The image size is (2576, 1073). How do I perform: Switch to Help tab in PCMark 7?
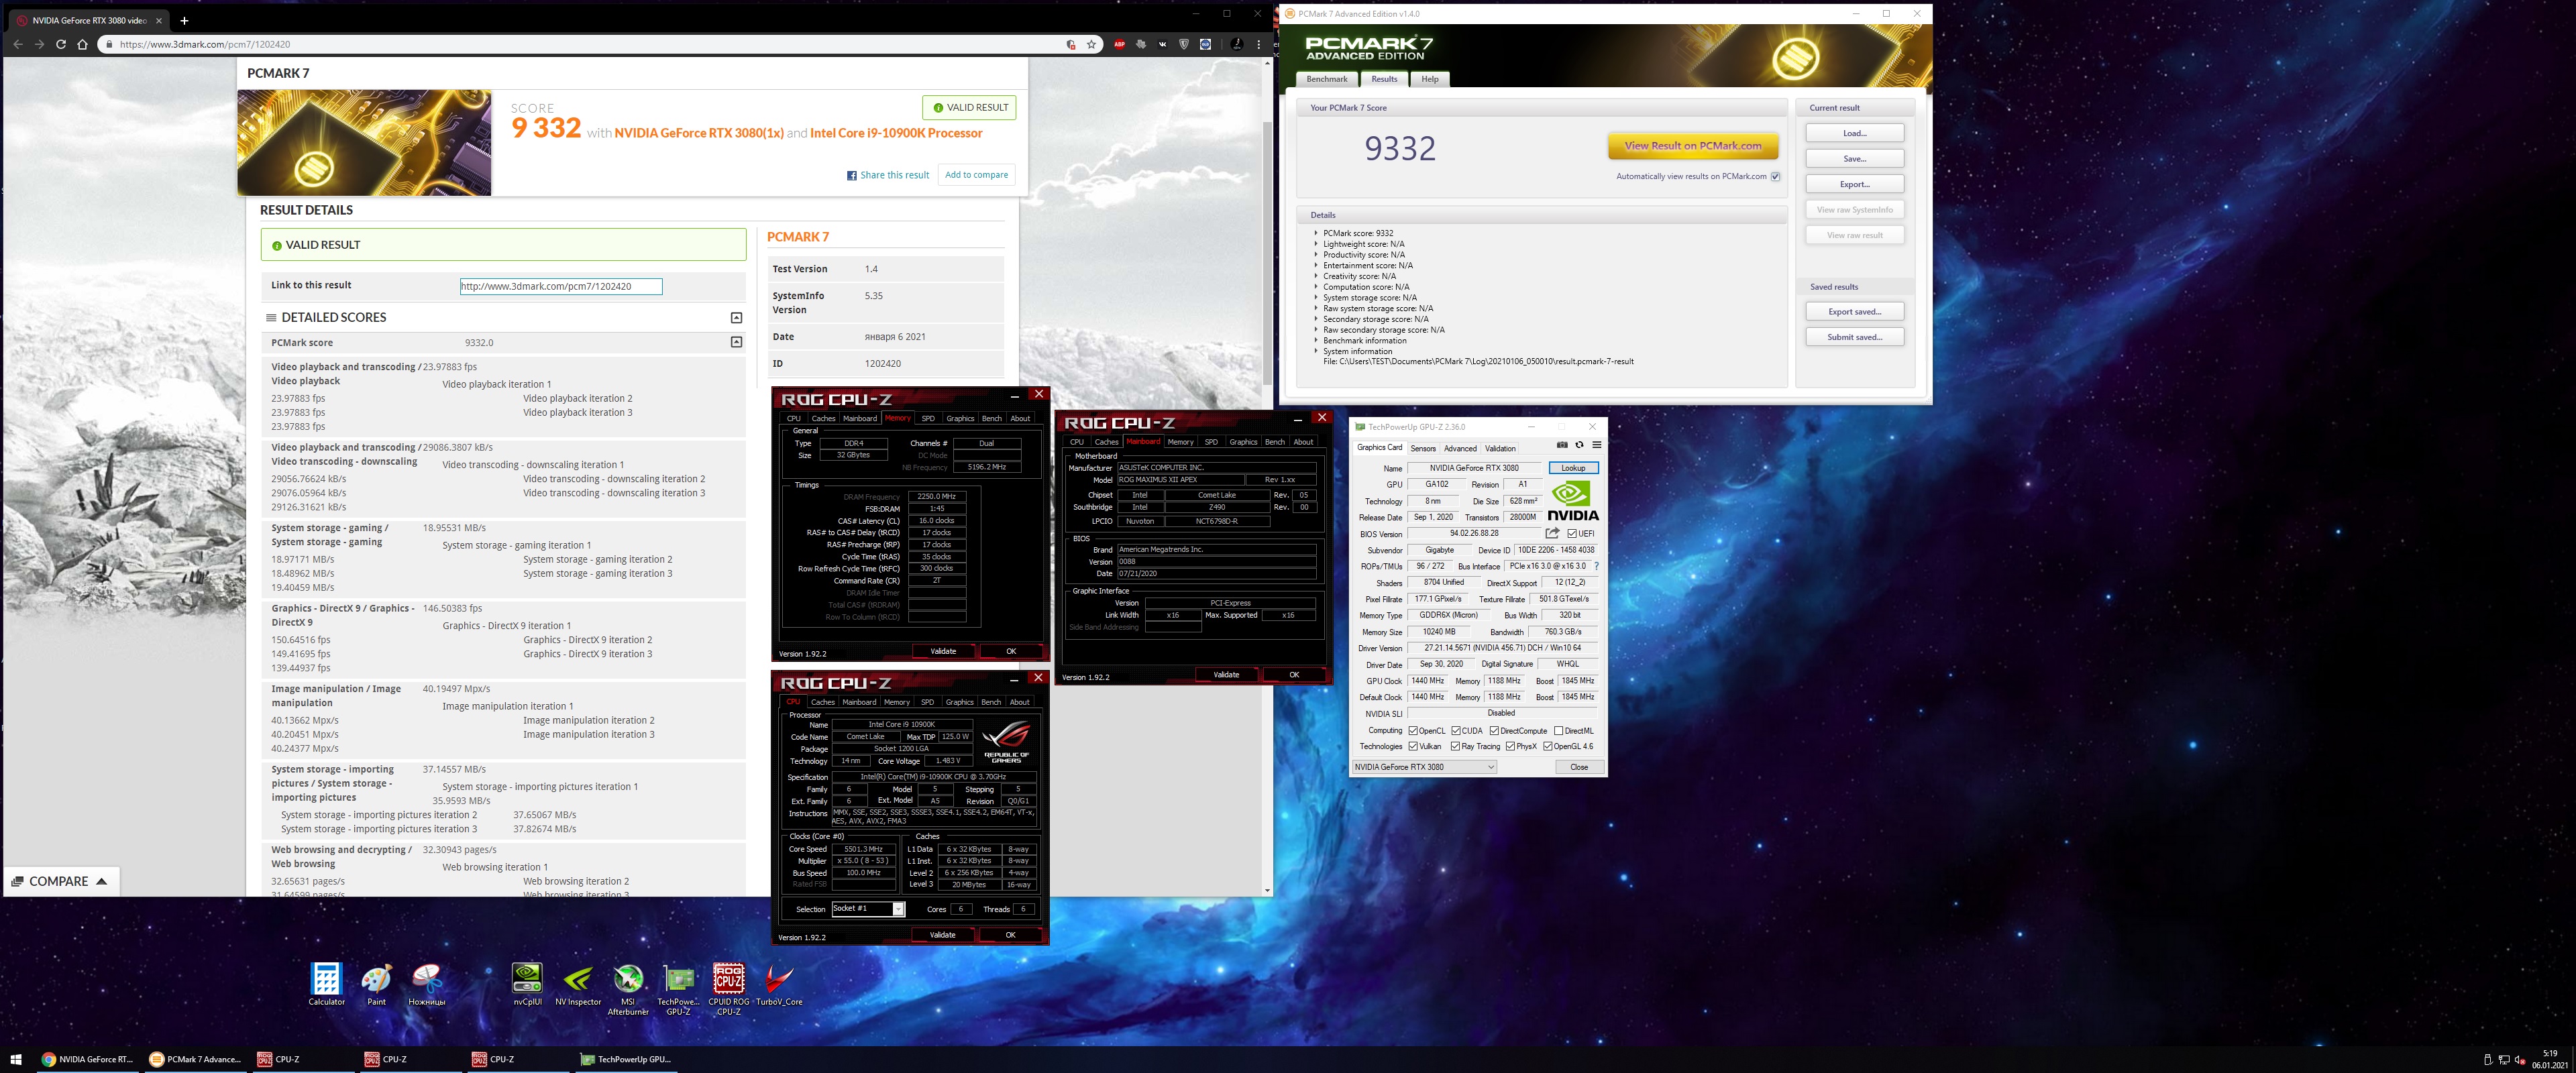pyautogui.click(x=1430, y=79)
